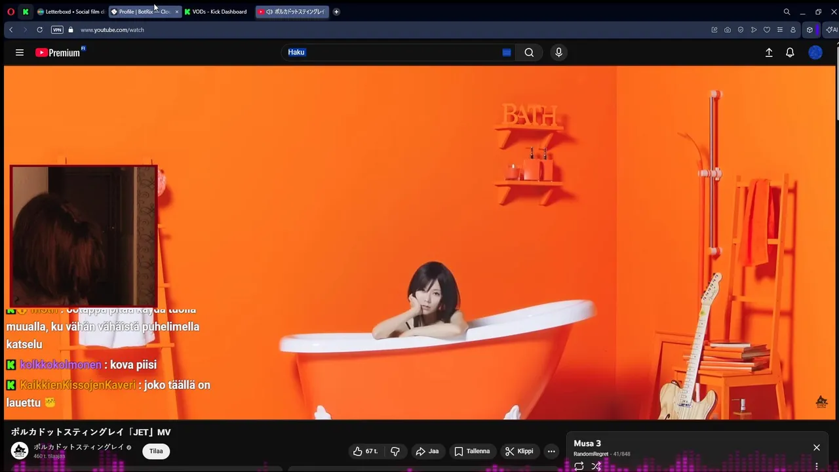
Task: Open the edit page pencil icon in address bar
Action: coord(714,29)
